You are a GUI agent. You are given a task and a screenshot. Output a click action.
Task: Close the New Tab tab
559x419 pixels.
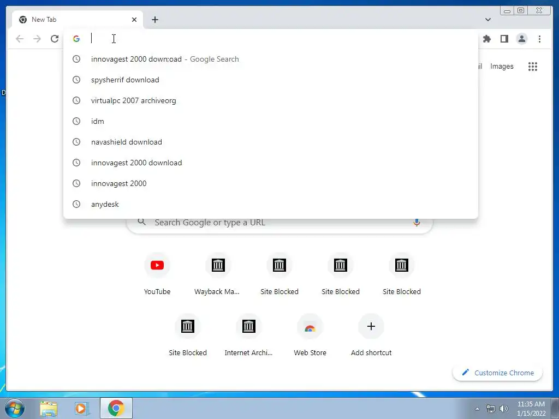click(x=134, y=20)
